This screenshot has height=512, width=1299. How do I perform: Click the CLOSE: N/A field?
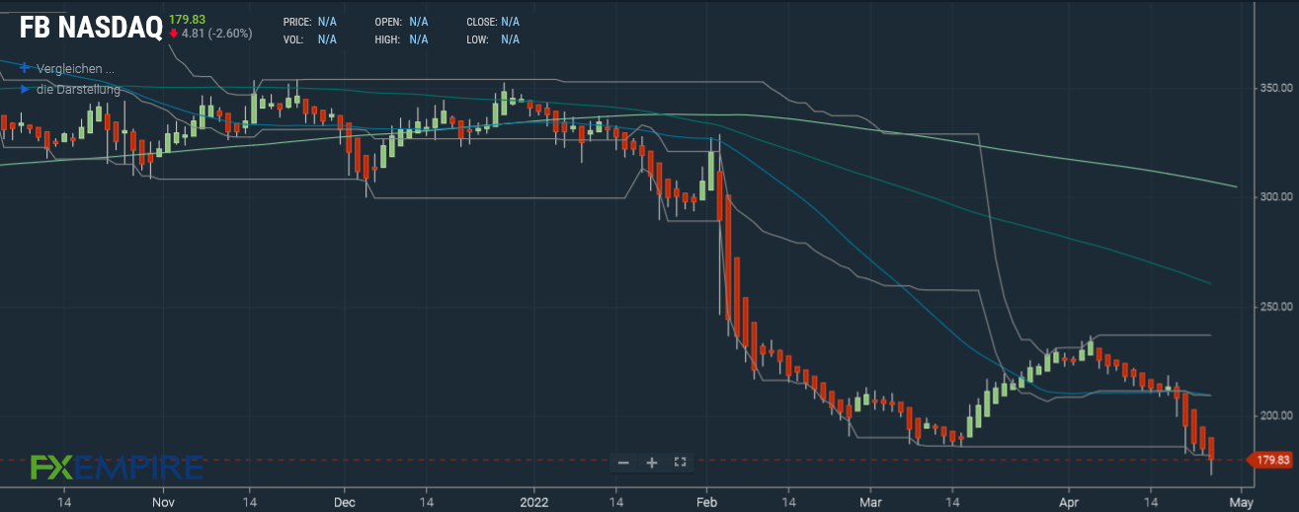494,22
